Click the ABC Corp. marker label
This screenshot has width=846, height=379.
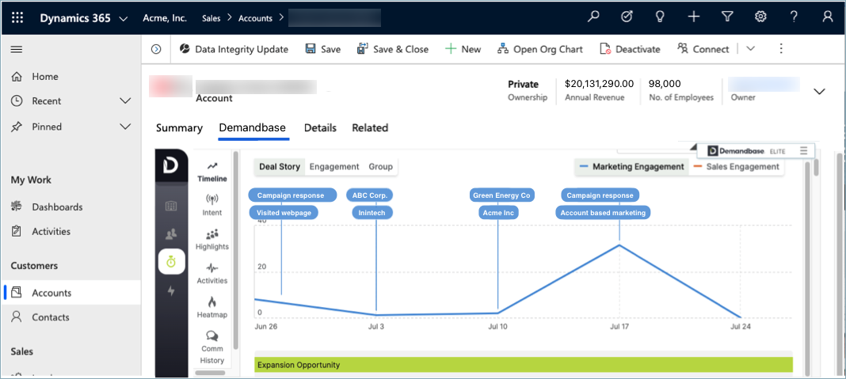370,195
